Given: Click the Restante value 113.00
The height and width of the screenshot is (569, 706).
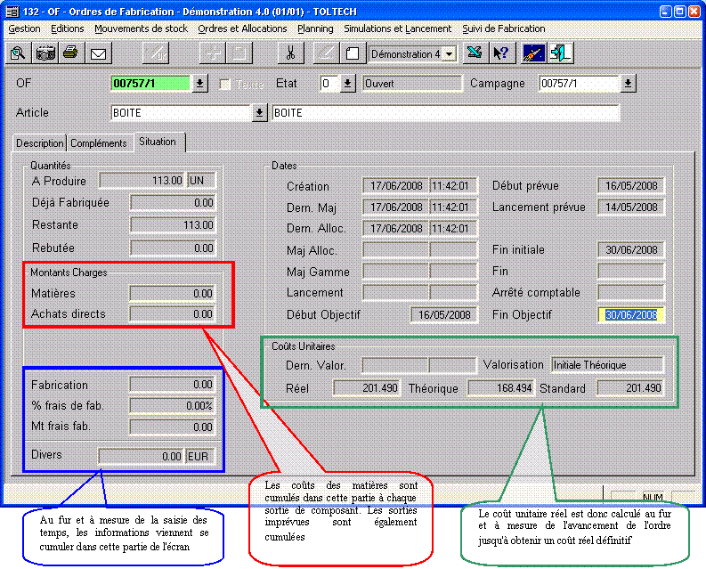Looking at the screenshot, I should (x=173, y=224).
